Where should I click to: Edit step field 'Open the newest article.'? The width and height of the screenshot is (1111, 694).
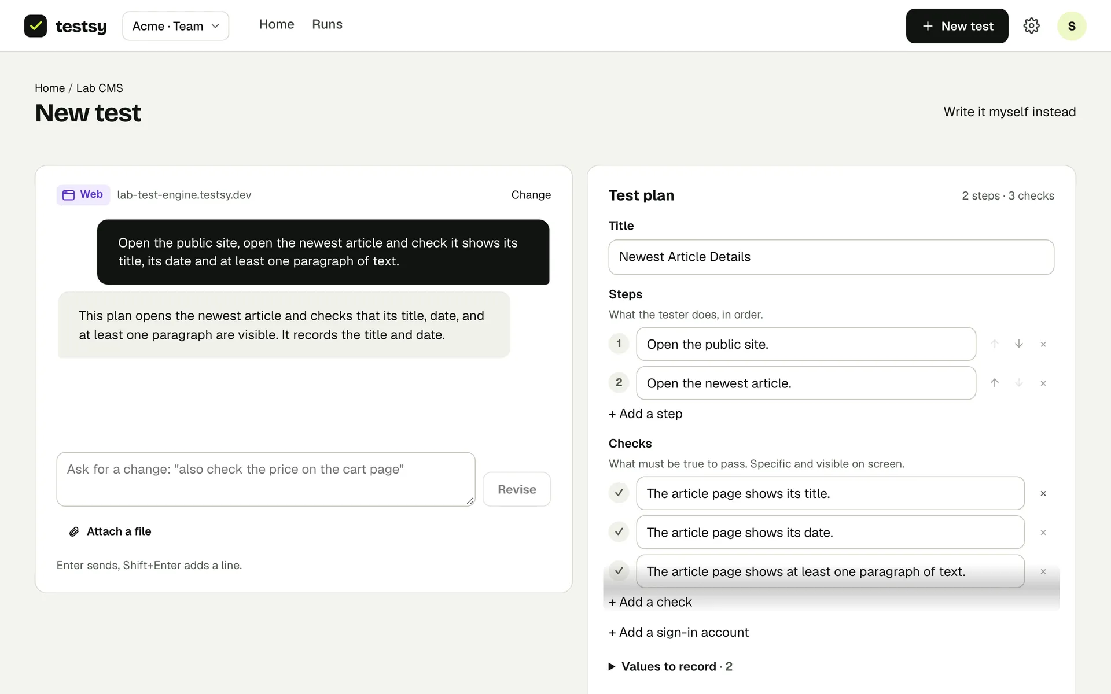pos(806,383)
